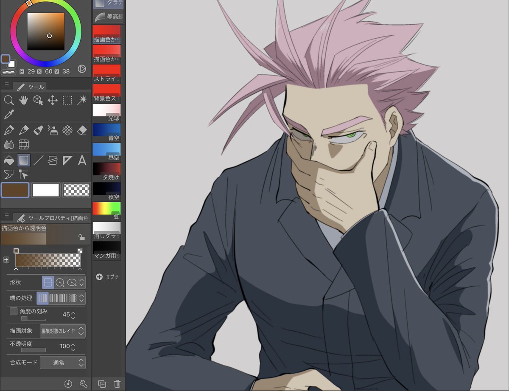Select the Eyedropper tool

(x=8, y=114)
